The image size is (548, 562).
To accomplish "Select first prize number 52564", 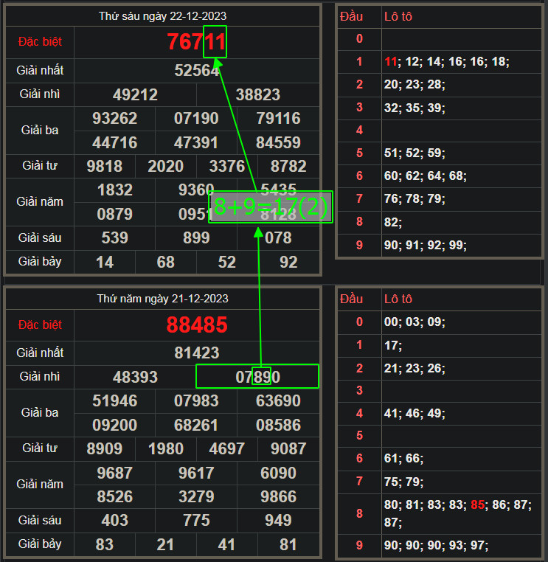I will 196,71.
